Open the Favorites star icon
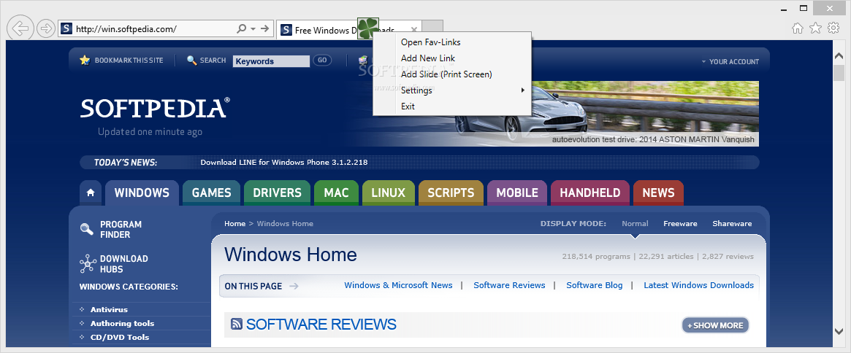The height and width of the screenshot is (353, 851). [815, 28]
